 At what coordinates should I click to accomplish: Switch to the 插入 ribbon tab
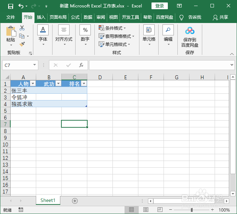pyautogui.click(x=41, y=17)
